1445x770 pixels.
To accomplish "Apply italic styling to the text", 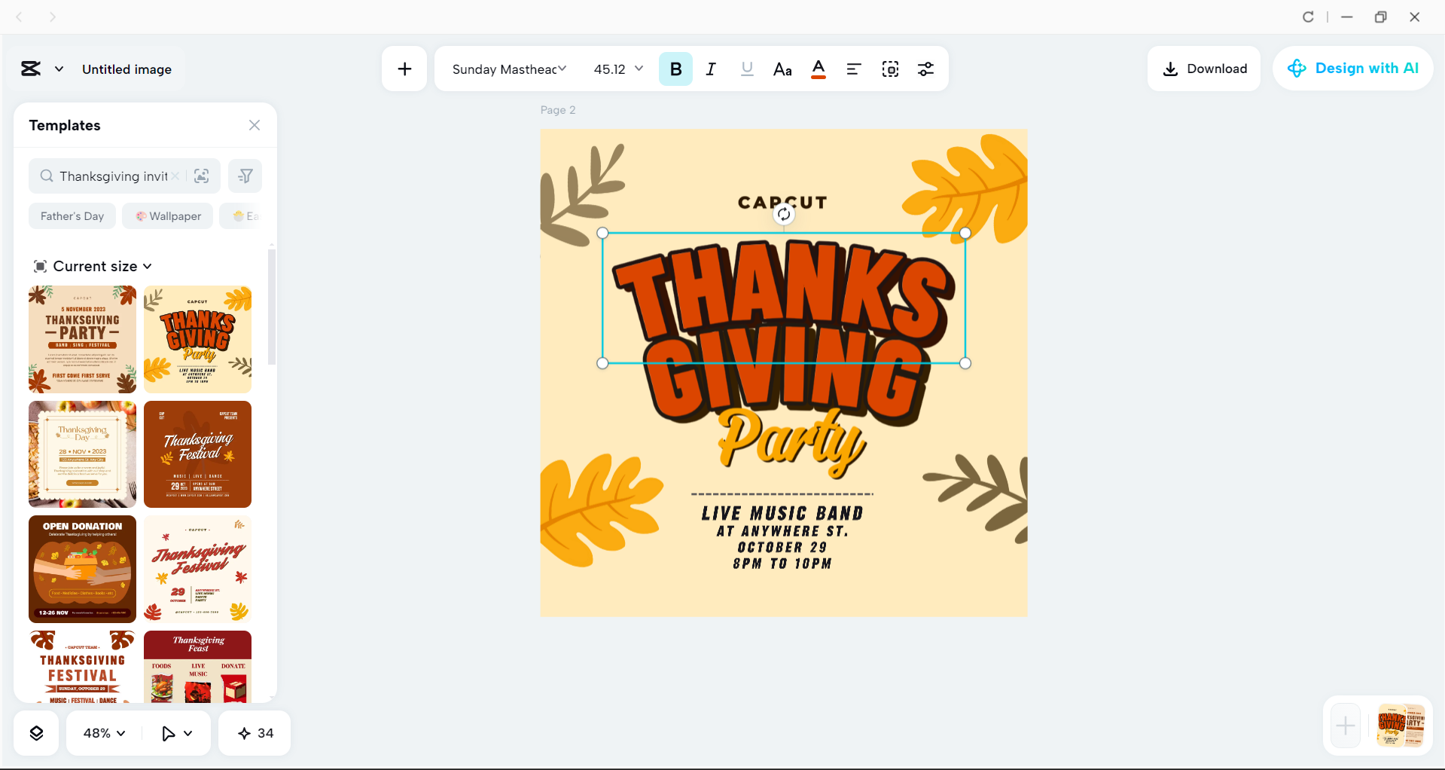I will click(710, 69).
